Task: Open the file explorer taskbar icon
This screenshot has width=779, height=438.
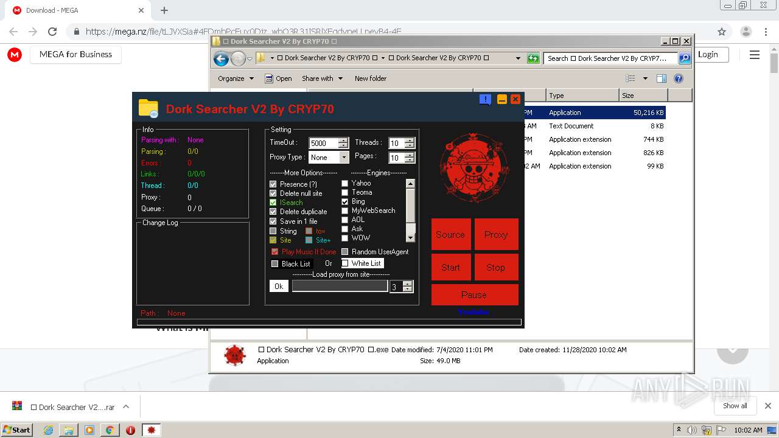Action: coord(69,430)
